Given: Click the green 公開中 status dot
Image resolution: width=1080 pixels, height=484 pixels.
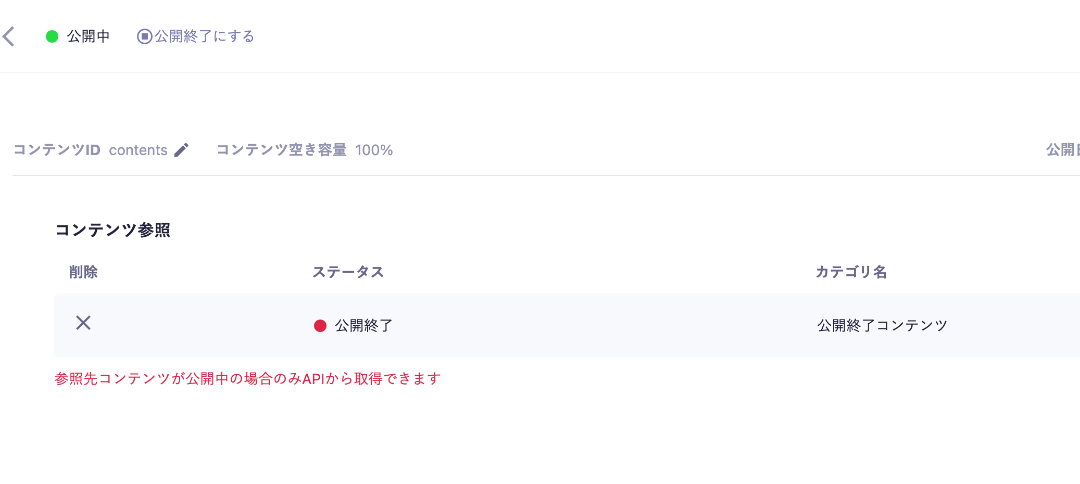Looking at the screenshot, I should tap(52, 36).
